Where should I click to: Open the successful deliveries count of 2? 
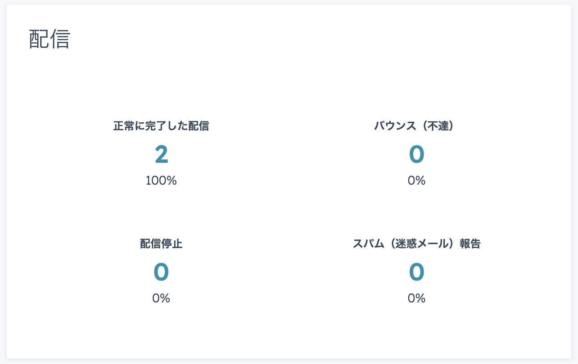[161, 154]
